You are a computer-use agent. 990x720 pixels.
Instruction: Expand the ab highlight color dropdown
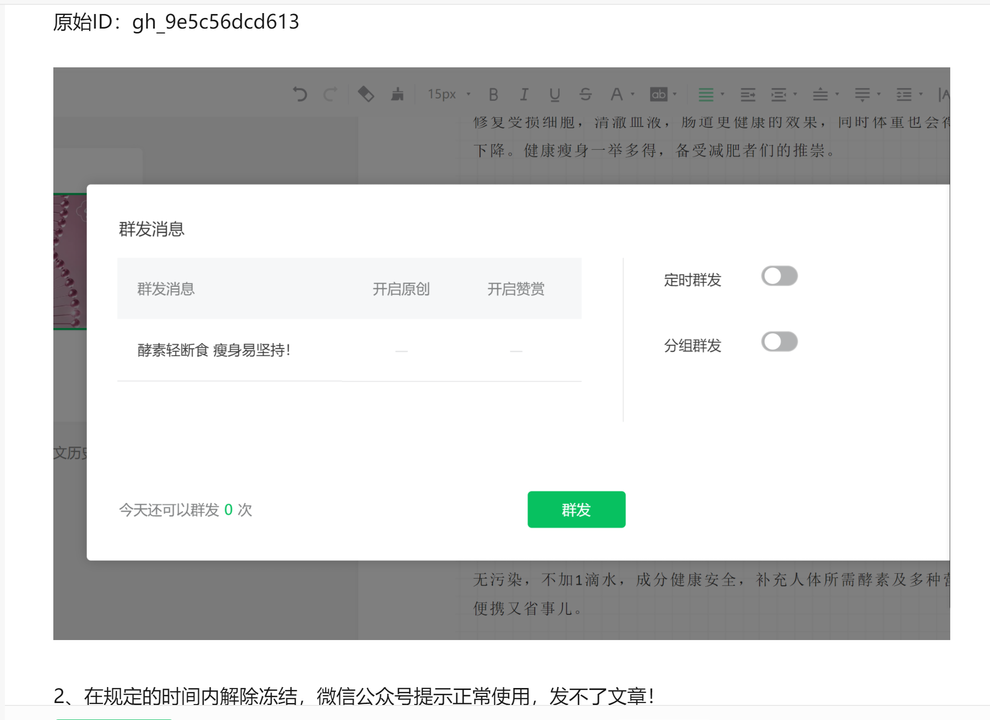coord(675,94)
